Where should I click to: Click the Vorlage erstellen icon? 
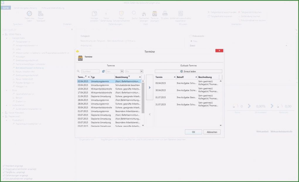pos(94,14)
